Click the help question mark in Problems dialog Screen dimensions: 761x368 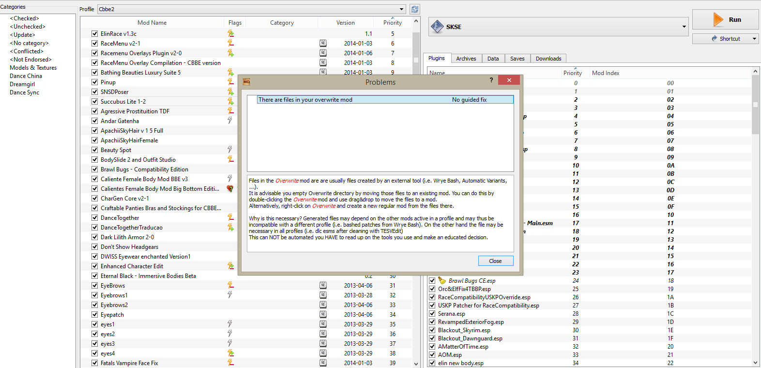(x=491, y=80)
